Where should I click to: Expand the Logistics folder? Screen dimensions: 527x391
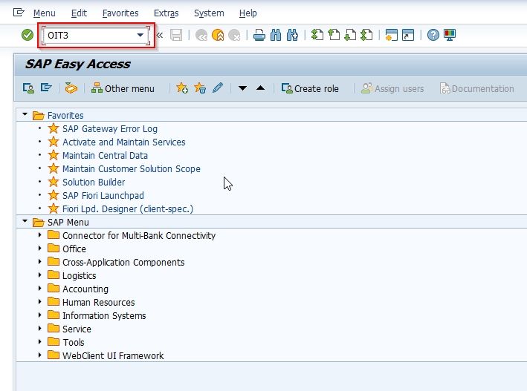[x=39, y=275]
